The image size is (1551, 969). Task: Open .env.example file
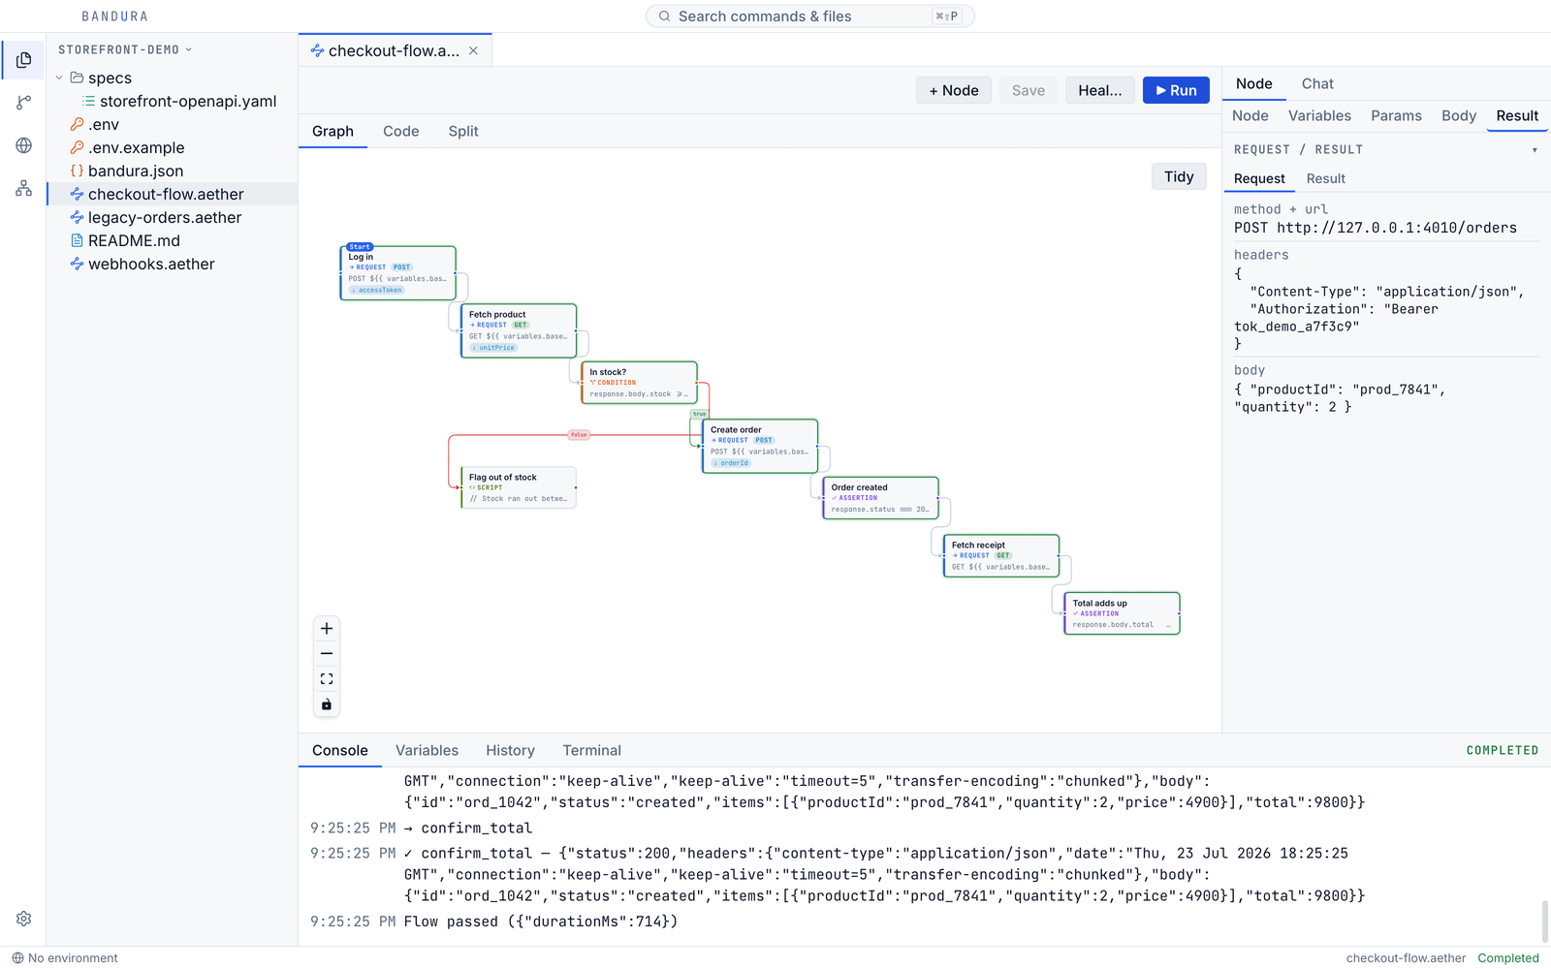172,147
